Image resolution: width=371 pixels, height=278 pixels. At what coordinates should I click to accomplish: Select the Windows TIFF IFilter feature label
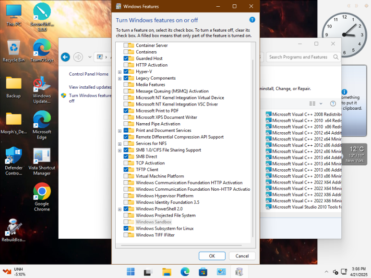[155, 235]
